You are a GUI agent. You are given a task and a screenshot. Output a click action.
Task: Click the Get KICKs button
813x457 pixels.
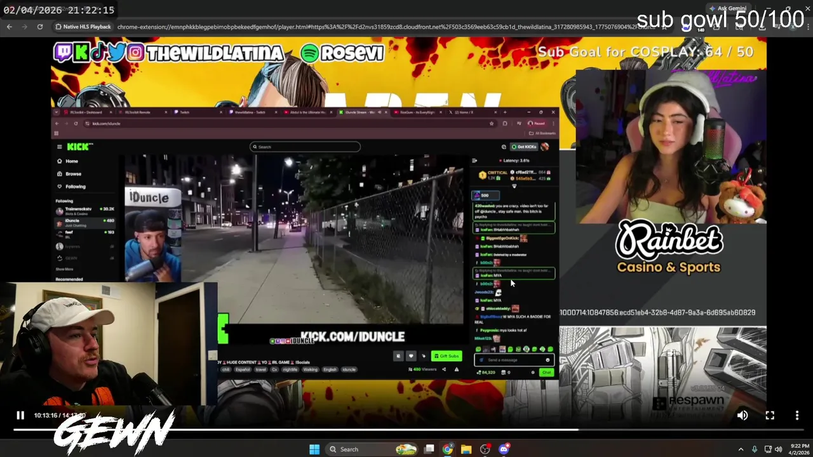(x=524, y=147)
